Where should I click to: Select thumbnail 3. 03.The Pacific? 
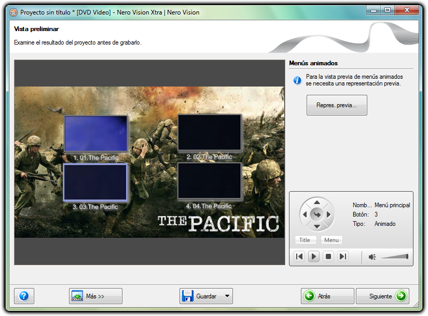point(95,182)
